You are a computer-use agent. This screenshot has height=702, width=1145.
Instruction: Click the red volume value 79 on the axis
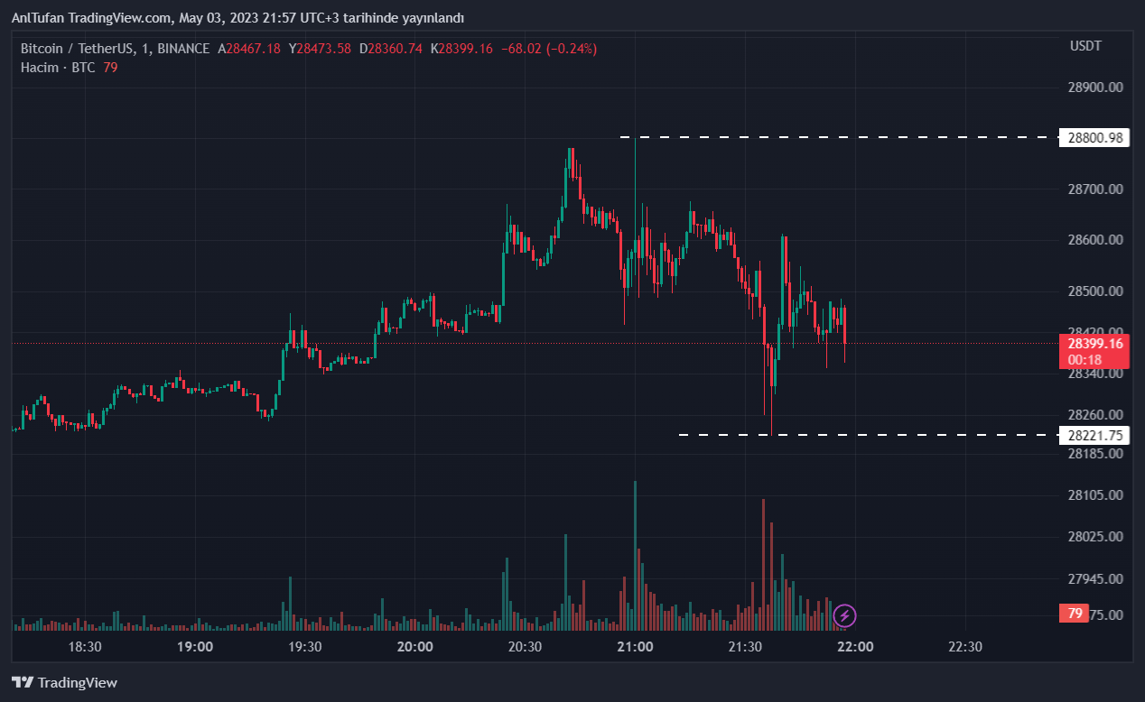click(1075, 614)
